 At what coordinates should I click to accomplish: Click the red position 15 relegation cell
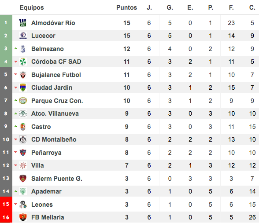6,204
